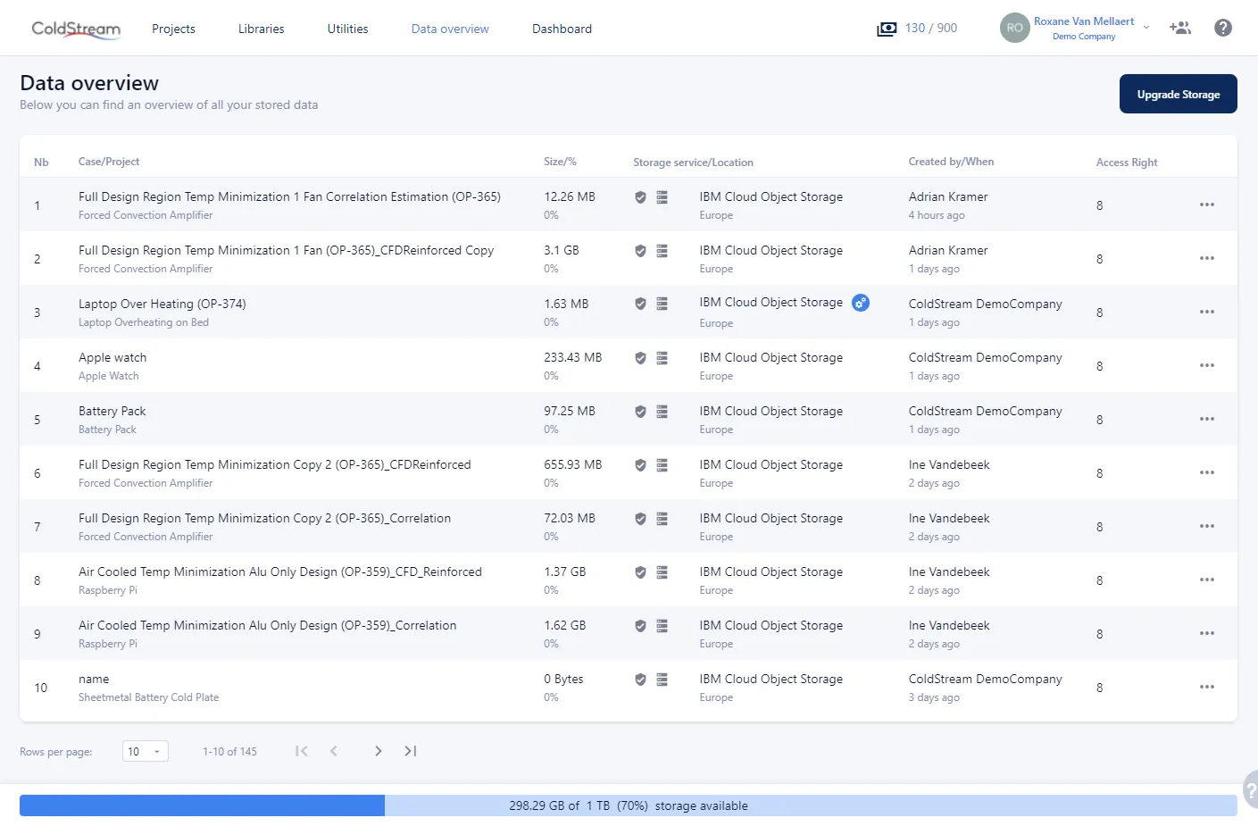Click the shield icon in the Battery Pack row
Viewport: 1258px width, 826px height.
(x=640, y=412)
